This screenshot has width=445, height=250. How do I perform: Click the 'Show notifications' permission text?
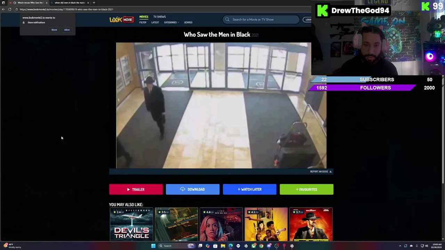coord(36,23)
